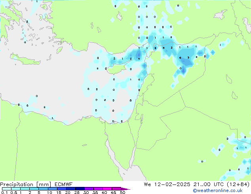Click the 35–40 mm legend color box
The height and width of the screenshot is (194, 251).
(x=98, y=189)
